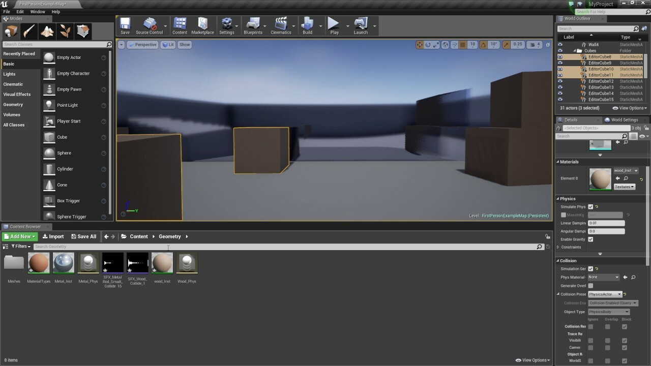Open the Marketplace from the toolbar
The image size is (651, 366).
pyautogui.click(x=202, y=24)
